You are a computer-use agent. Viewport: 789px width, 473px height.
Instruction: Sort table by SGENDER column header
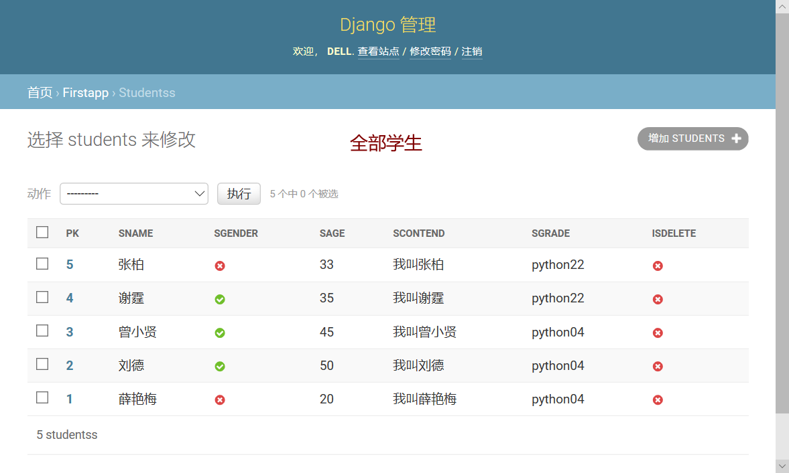click(x=236, y=233)
